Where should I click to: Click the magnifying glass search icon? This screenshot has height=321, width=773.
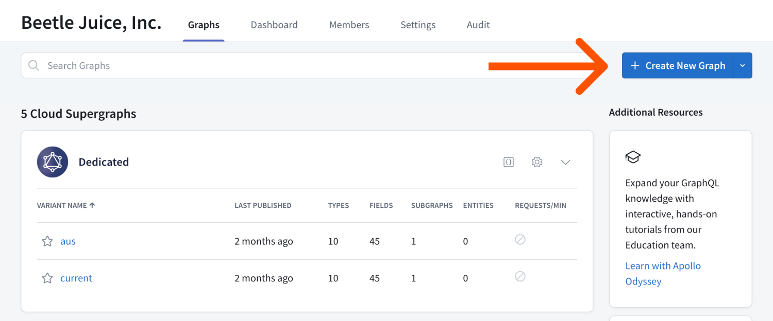pyautogui.click(x=33, y=65)
